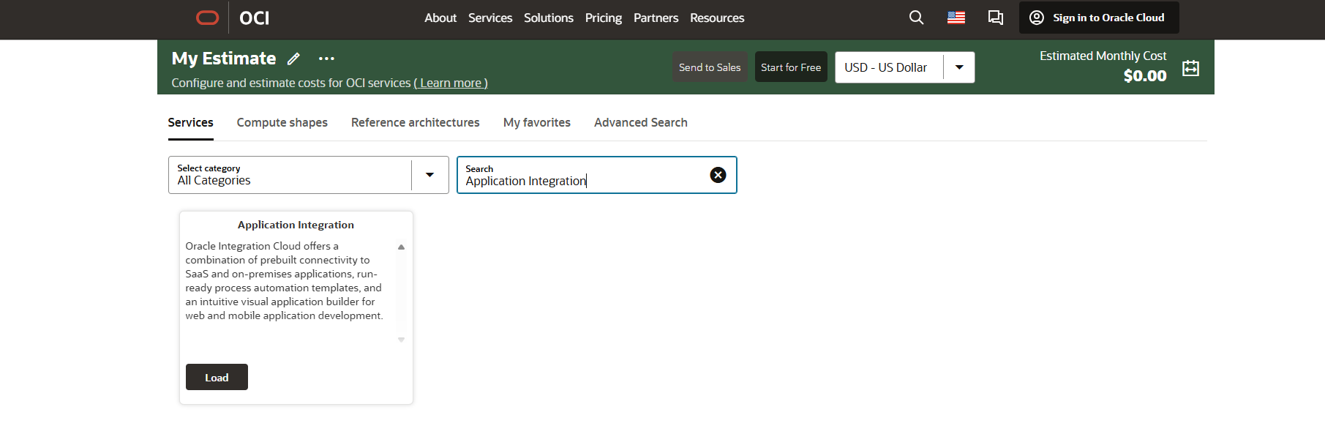Click the US flag country selector
The width and height of the screenshot is (1325, 426).
[956, 18]
